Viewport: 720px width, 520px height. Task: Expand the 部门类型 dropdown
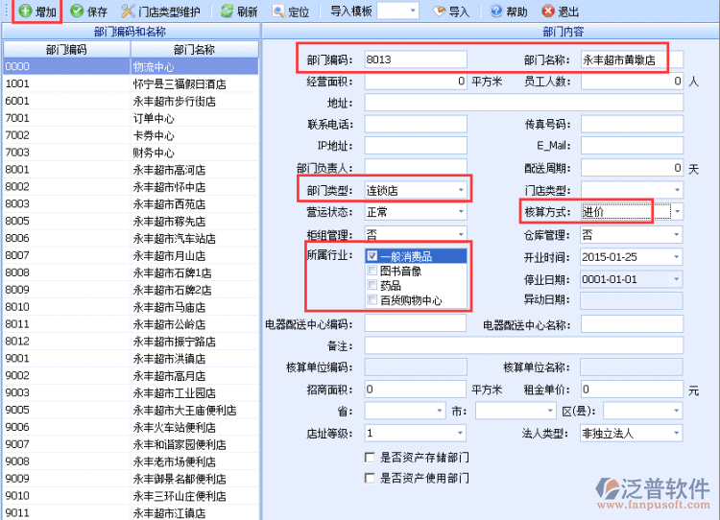461,190
